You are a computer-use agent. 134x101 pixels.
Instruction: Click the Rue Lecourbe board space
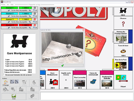(x=80, y=80)
